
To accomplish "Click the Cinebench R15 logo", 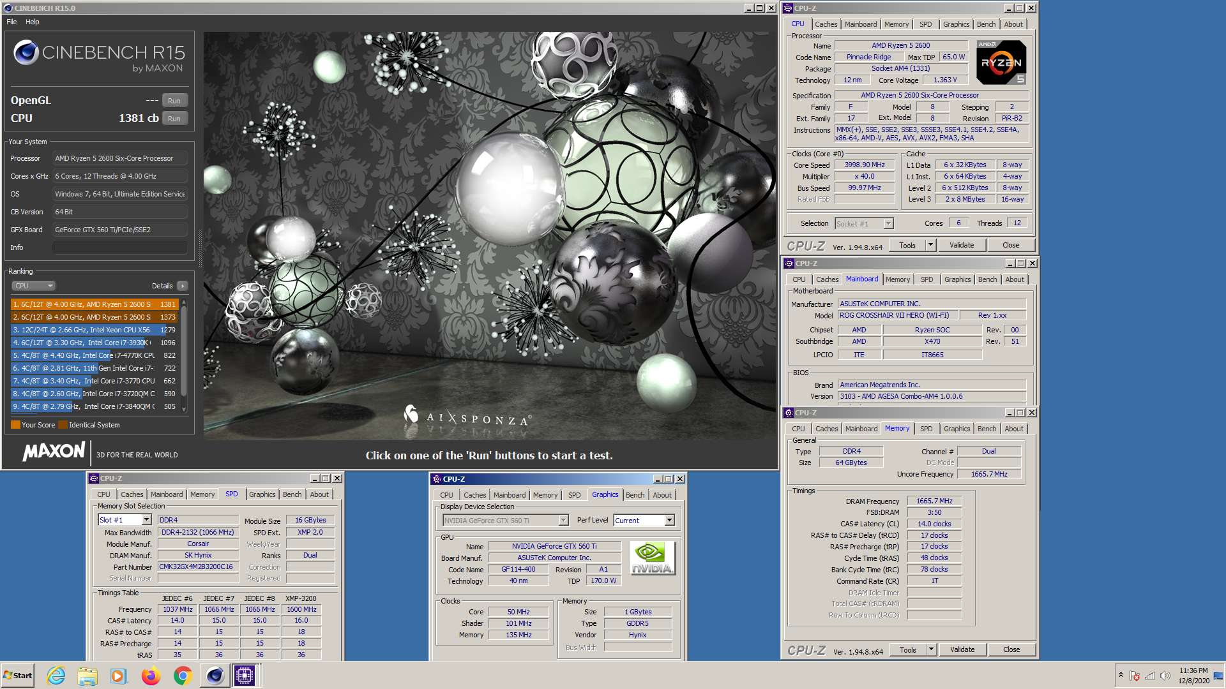I will [x=99, y=56].
